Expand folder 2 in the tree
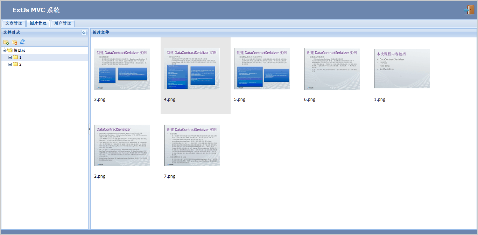 point(10,64)
